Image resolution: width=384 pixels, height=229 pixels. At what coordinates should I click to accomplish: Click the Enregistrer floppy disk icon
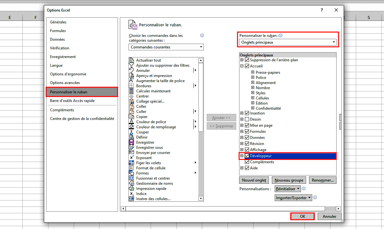pos(131,142)
